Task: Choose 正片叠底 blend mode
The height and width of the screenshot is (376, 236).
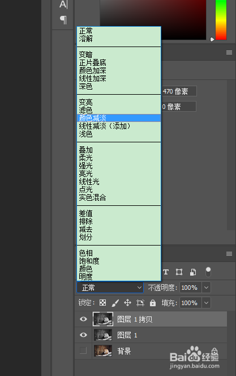Action: click(x=119, y=62)
